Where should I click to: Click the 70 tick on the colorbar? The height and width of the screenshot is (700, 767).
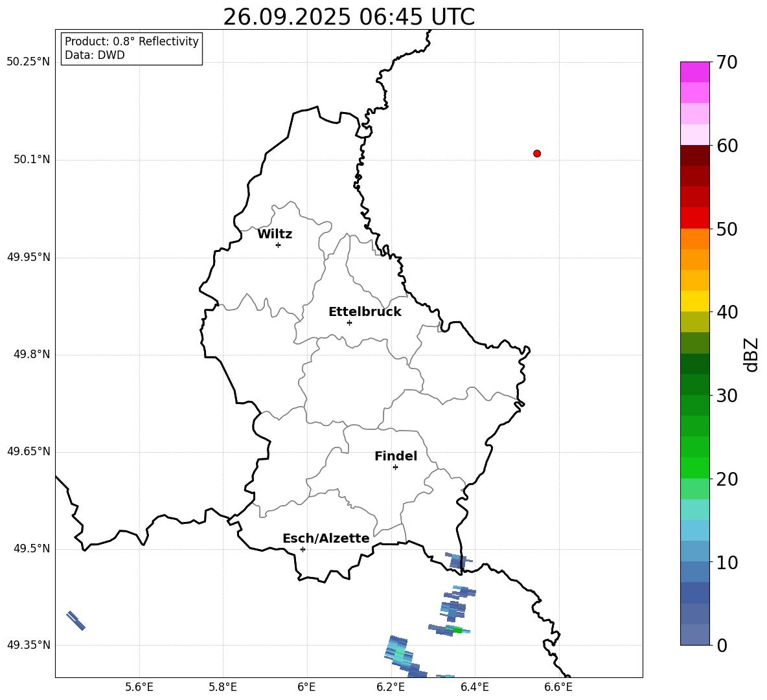click(727, 62)
